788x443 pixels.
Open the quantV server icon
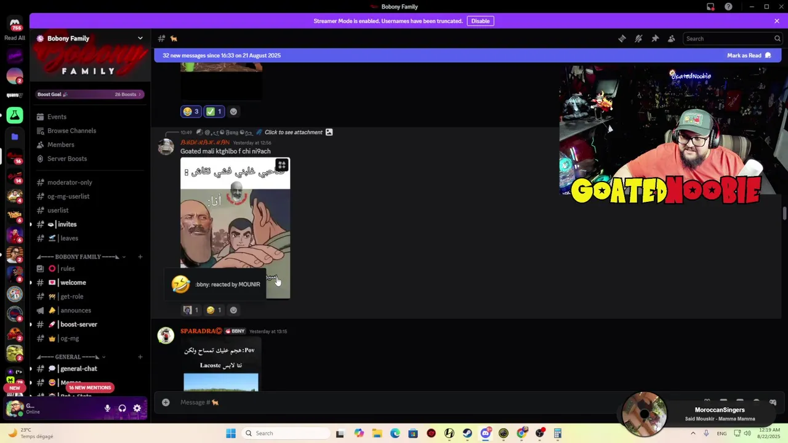15,95
